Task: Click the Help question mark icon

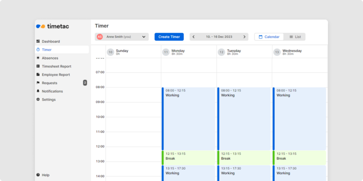Action: [38, 175]
